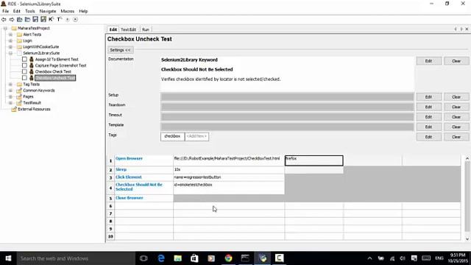This screenshot has width=471, height=265.
Task: Tick checkbox for Assign Id To Element Test
Action: coord(24,59)
